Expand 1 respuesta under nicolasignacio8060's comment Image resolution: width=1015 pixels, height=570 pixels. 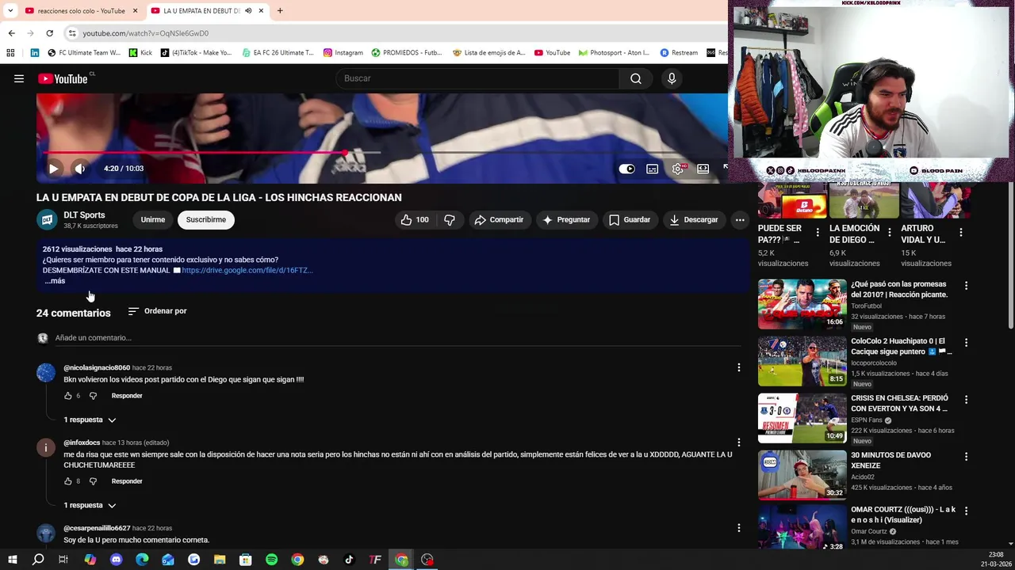click(x=90, y=420)
